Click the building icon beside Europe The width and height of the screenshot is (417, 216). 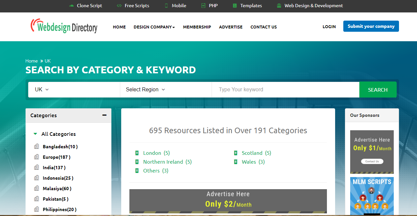[x=36, y=157]
